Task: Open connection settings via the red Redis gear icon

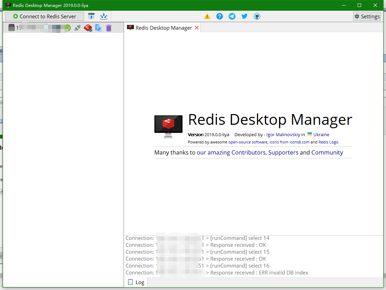Action: [88, 28]
